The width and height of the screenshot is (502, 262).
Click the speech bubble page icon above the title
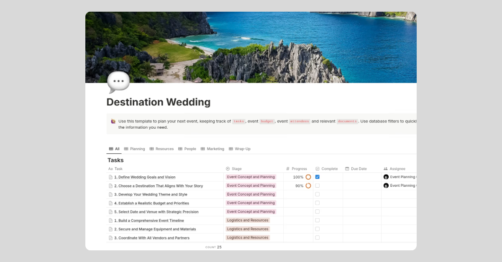pyautogui.click(x=118, y=81)
